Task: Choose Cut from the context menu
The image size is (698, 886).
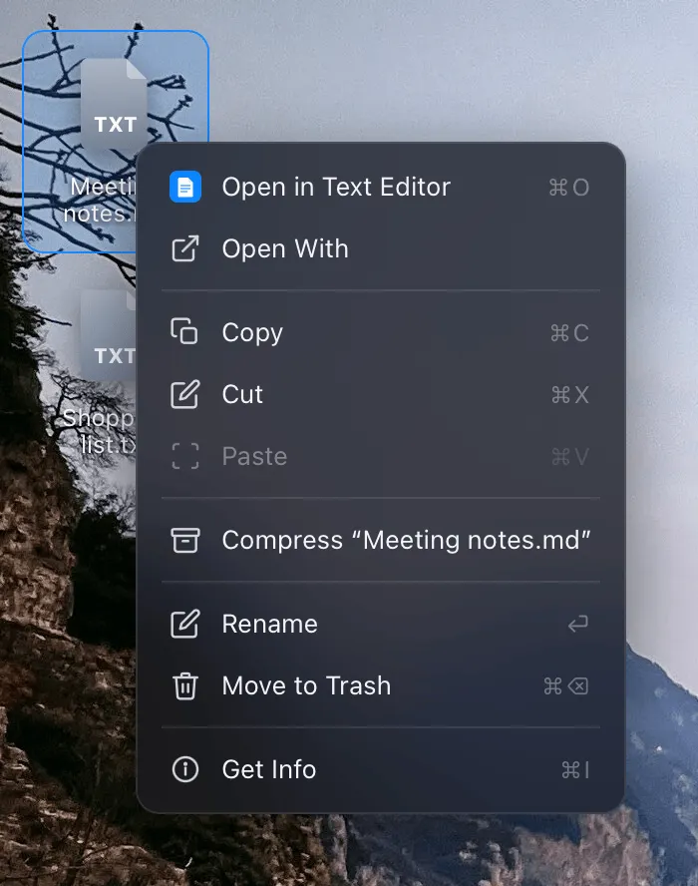Action: pos(381,394)
